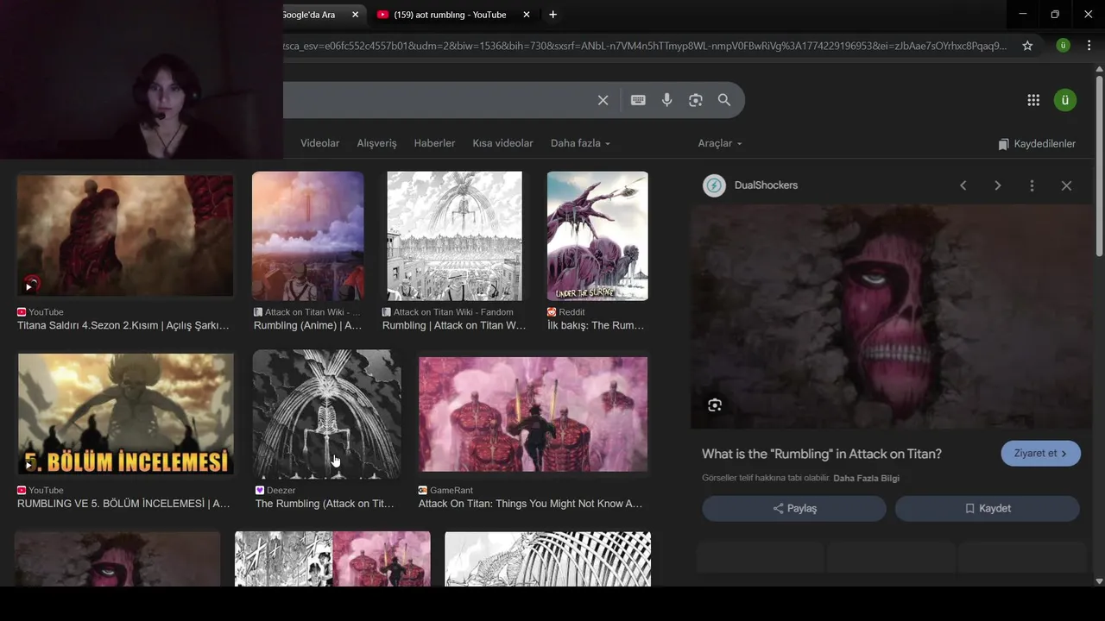Close the Google'da Ara tab
1105x621 pixels.
click(x=355, y=15)
